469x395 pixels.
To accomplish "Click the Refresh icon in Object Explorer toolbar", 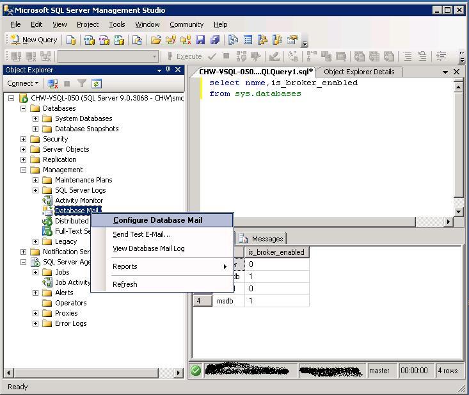I will [x=97, y=83].
